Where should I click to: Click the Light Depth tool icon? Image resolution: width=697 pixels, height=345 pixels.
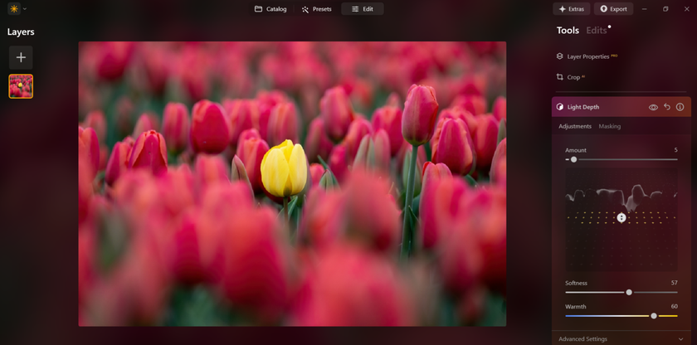point(559,107)
